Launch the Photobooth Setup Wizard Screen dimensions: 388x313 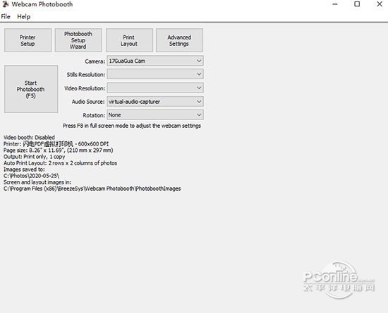point(78,40)
